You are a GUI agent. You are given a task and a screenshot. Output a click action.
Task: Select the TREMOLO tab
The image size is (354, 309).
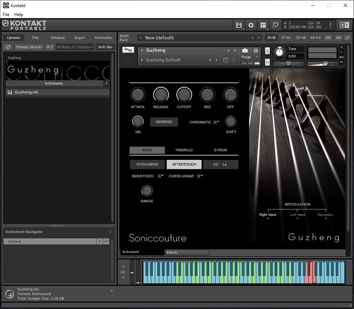(x=184, y=150)
